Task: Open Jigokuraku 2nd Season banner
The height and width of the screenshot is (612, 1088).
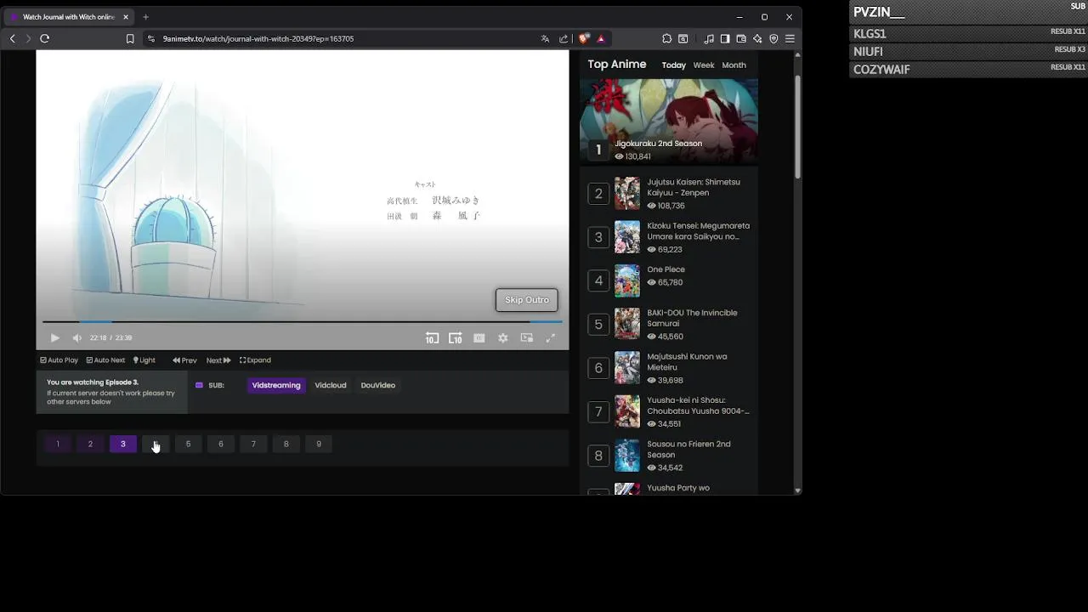Action: click(x=669, y=122)
